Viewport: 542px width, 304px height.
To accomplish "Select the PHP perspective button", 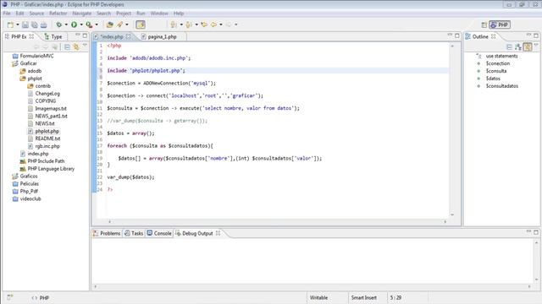I will (x=500, y=24).
